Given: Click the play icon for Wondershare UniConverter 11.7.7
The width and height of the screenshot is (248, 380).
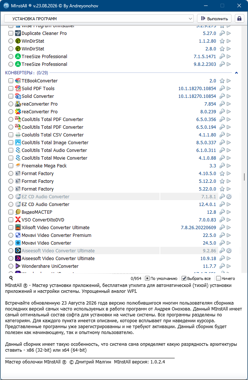Looking at the screenshot, I should tap(229, 266).
